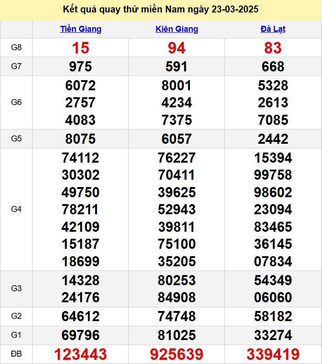
Task: Click G3 value 24176
Action: (80, 297)
